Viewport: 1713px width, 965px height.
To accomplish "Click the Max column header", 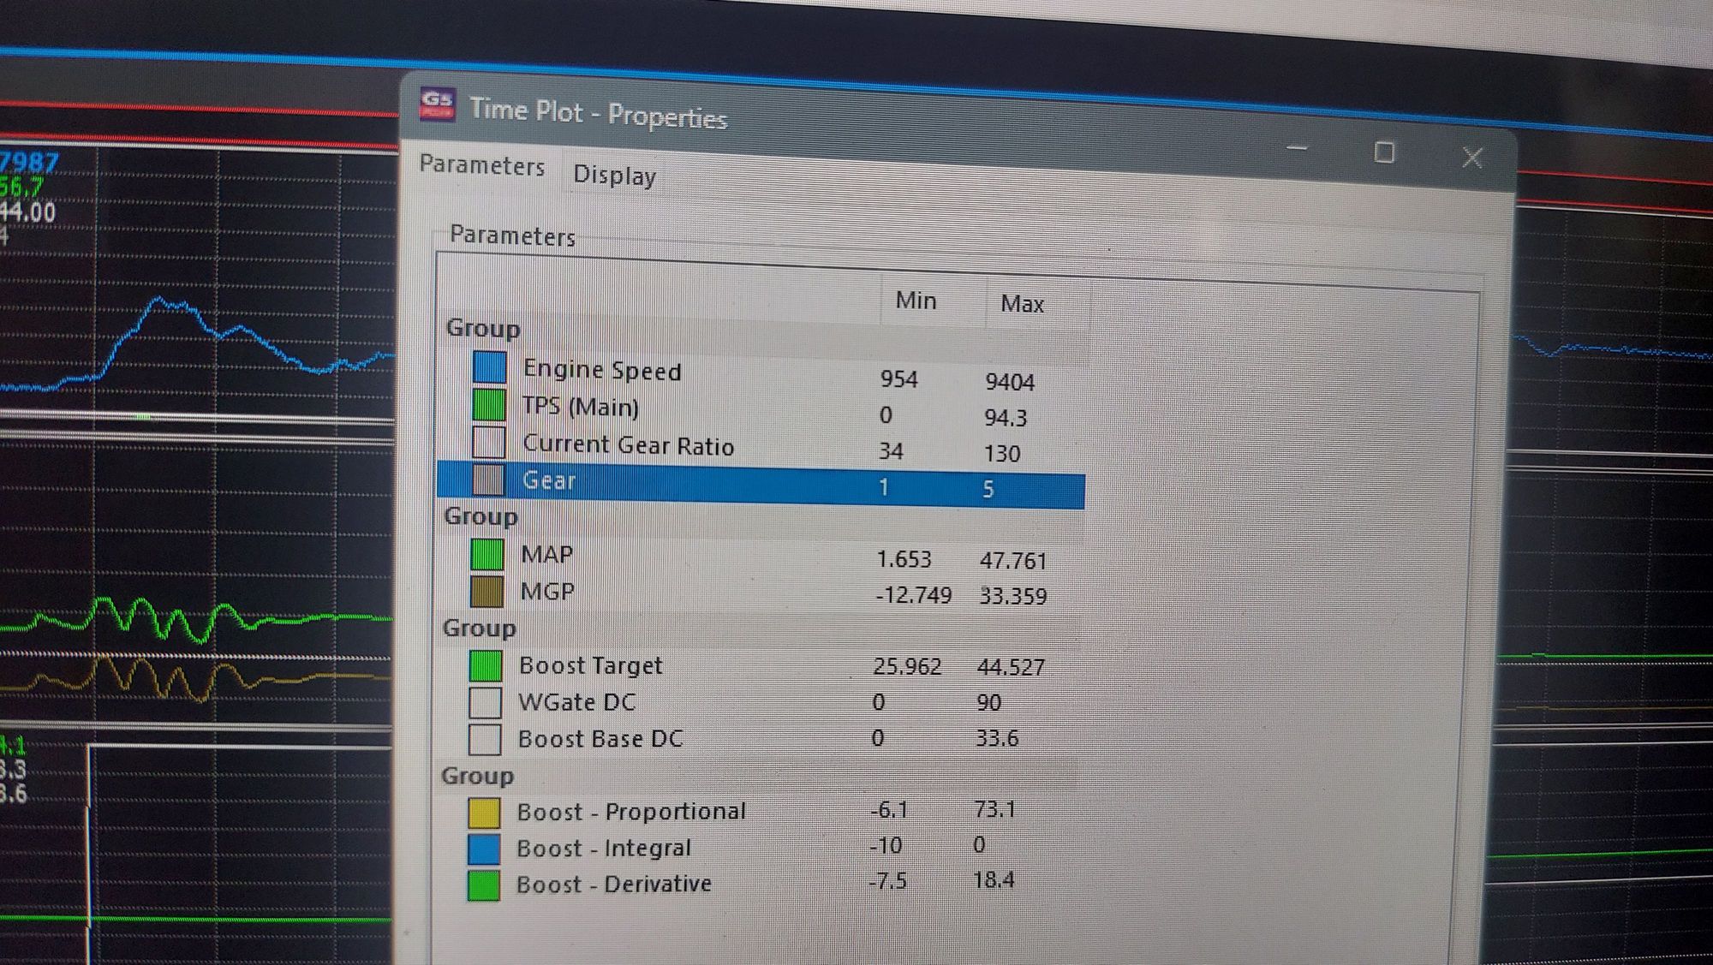I will [1022, 304].
